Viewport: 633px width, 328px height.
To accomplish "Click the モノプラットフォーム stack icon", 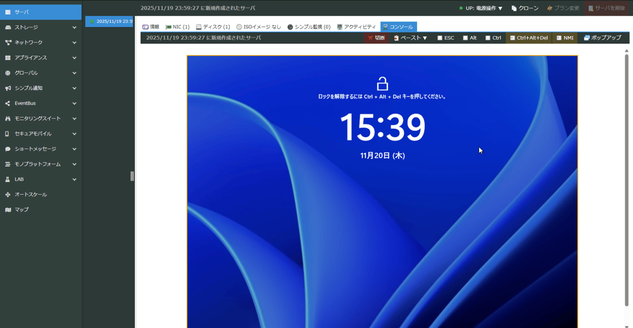I will 8,164.
